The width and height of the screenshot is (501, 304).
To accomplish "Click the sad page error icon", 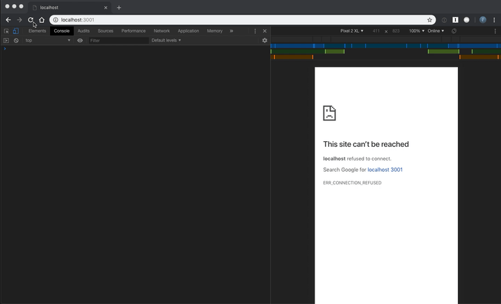I will tap(329, 113).
